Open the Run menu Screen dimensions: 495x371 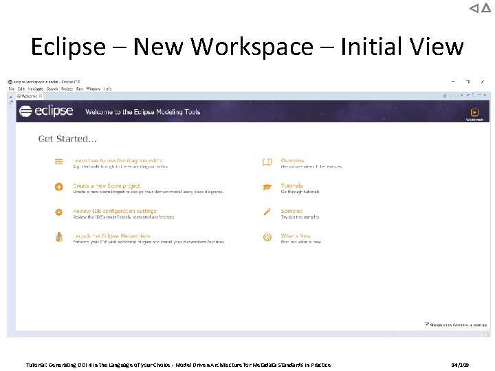click(x=79, y=89)
